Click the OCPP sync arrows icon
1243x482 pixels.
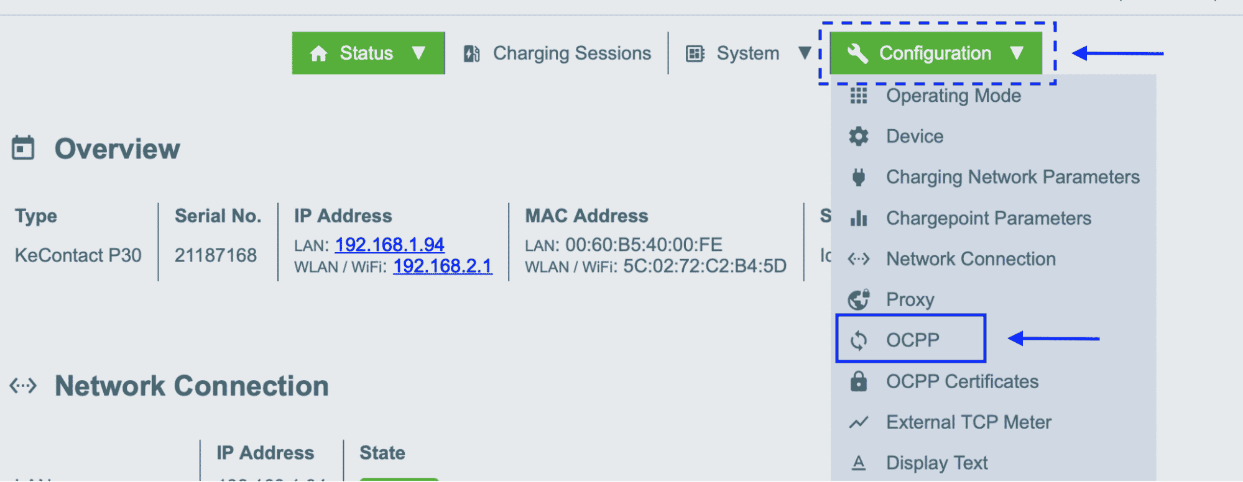(x=859, y=340)
